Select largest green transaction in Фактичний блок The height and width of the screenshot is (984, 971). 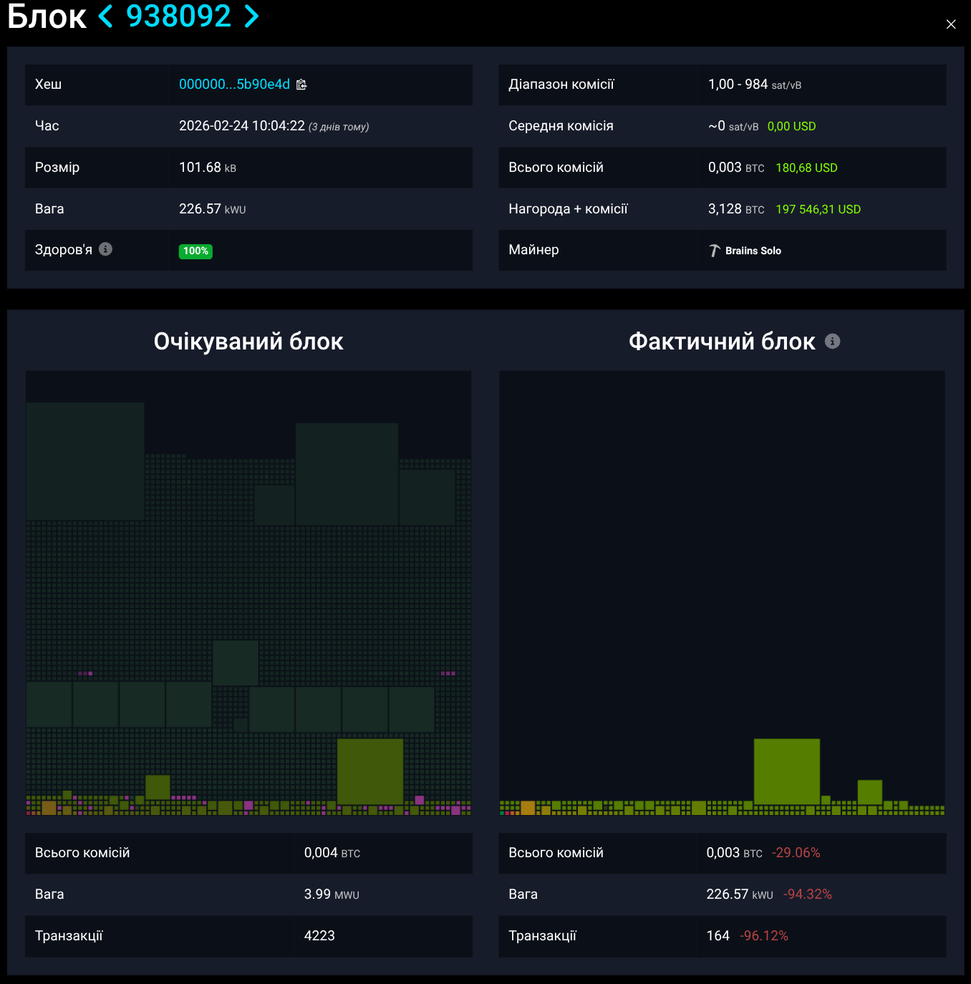(786, 771)
